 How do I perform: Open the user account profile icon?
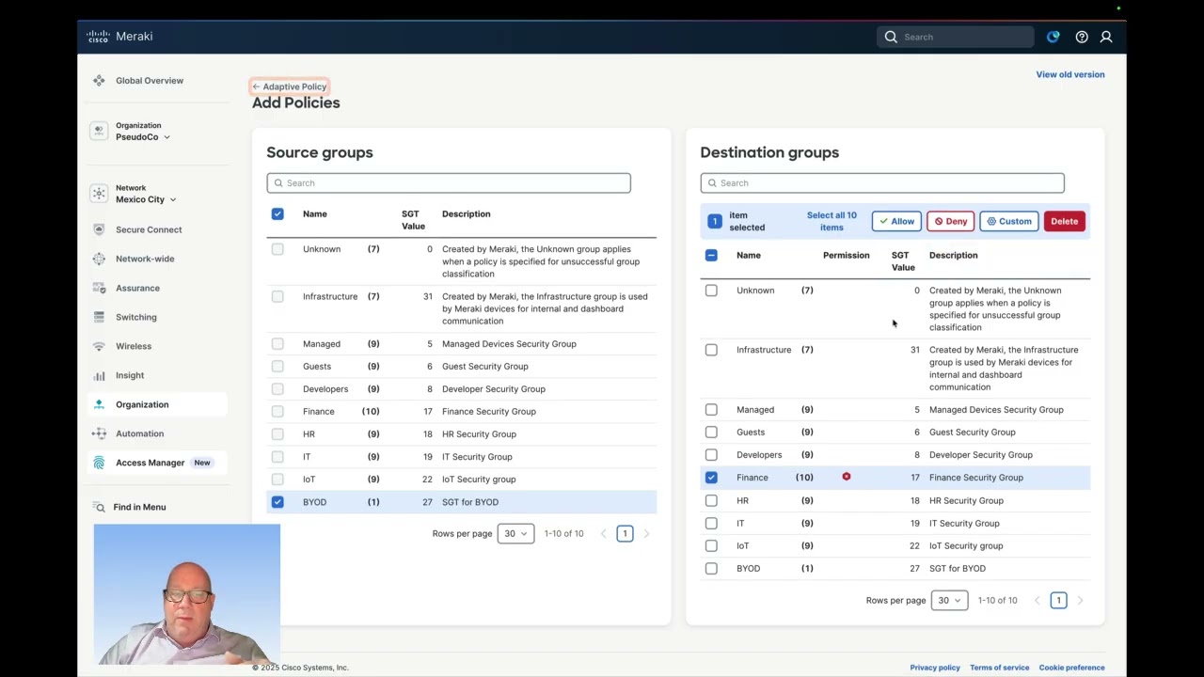pos(1106,37)
